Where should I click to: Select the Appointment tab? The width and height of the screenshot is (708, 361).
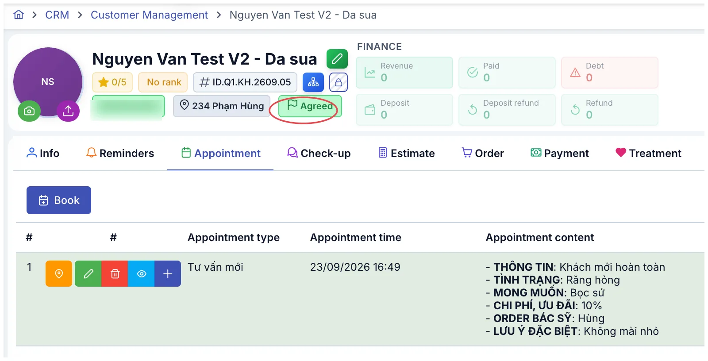[221, 154]
